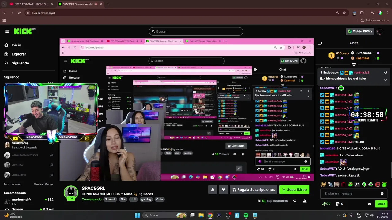Open the channel points balance of 90
The width and height of the screenshot is (392, 220).
coord(326,204)
